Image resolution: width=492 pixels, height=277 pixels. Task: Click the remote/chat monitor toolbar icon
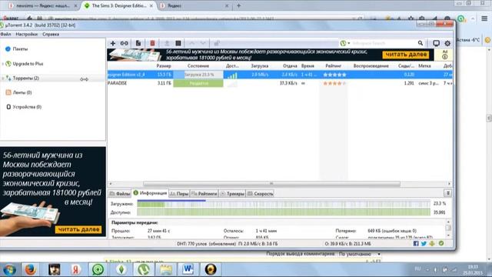(x=436, y=43)
